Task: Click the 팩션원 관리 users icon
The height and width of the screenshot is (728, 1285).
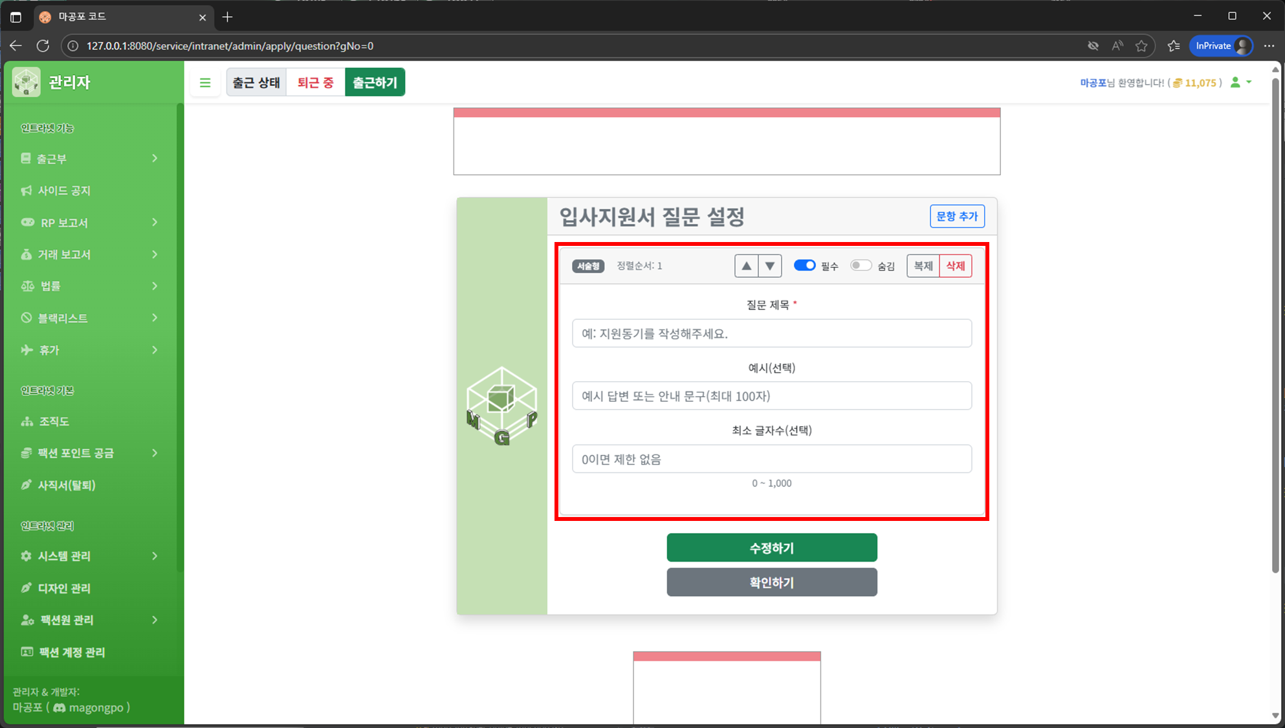Action: pos(28,620)
